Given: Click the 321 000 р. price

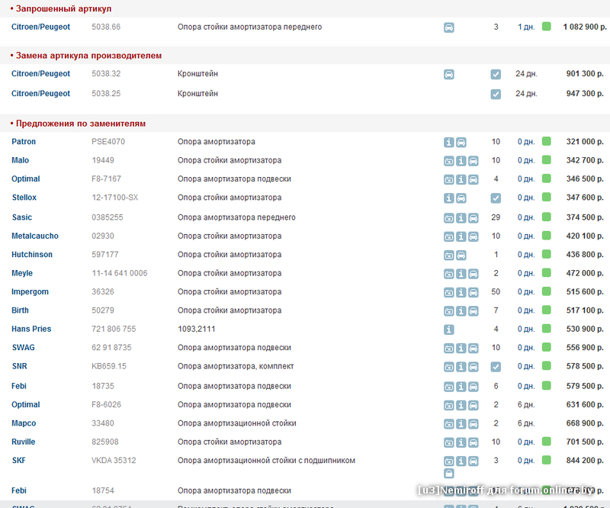Looking at the screenshot, I should coord(585,142).
